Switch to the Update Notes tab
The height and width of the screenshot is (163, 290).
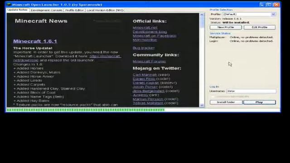click(x=17, y=10)
